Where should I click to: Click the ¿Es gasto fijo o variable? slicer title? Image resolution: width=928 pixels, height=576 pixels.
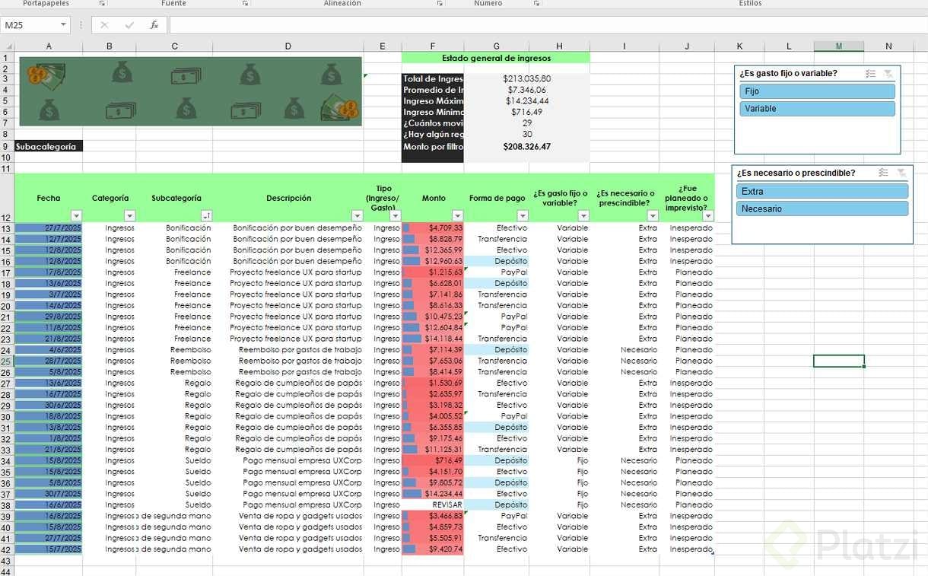click(x=788, y=74)
